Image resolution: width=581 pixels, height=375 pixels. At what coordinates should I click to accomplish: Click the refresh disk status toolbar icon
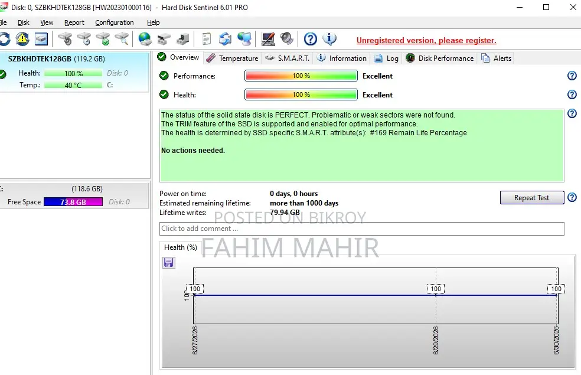(5, 39)
